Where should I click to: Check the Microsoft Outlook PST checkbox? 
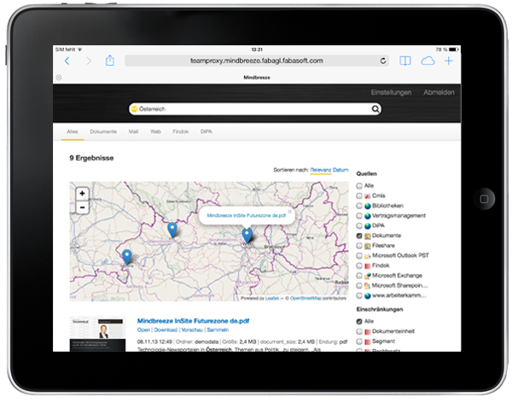(359, 256)
